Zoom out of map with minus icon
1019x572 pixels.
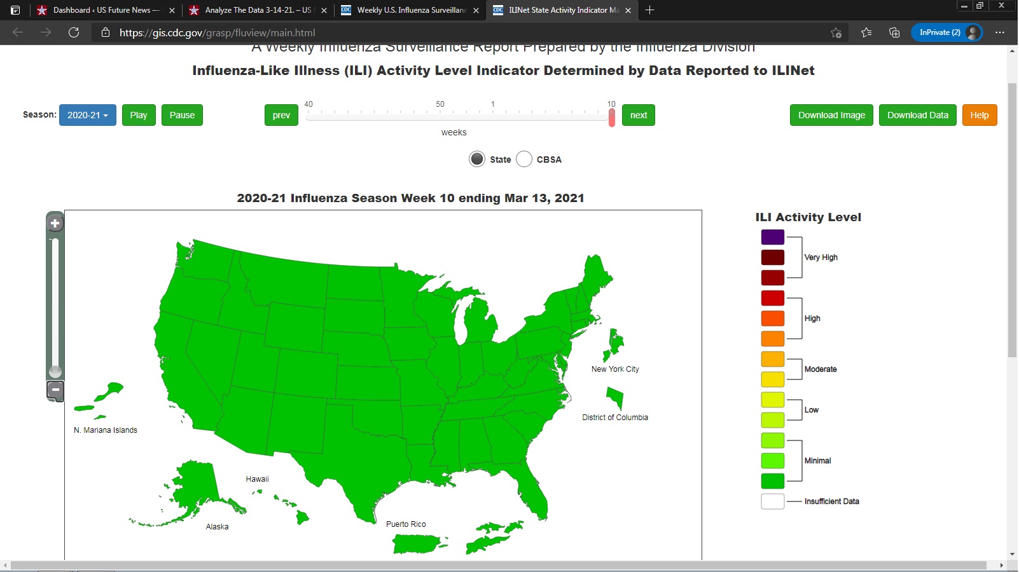click(55, 390)
